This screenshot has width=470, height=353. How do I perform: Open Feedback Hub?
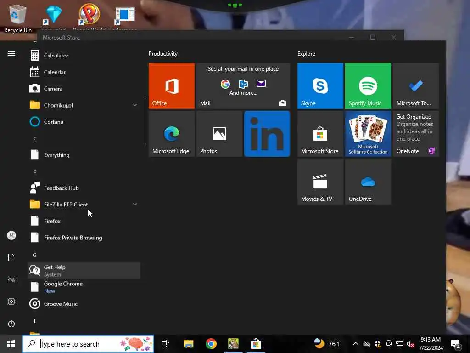click(84, 188)
